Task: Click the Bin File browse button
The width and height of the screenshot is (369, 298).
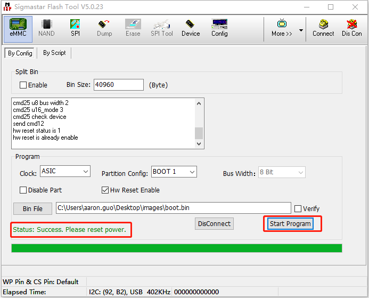Action: pos(32,208)
